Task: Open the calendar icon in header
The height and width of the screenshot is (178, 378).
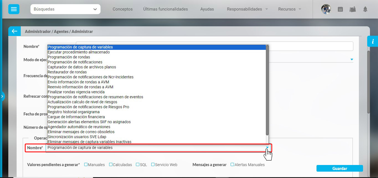Action: (x=340, y=9)
